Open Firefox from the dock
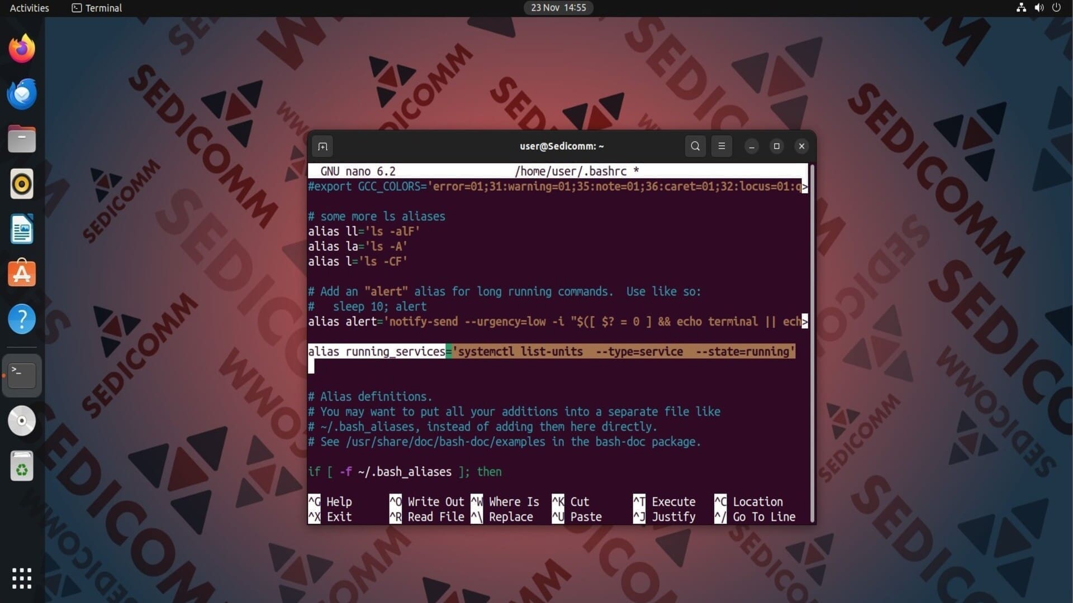The height and width of the screenshot is (603, 1073). tap(22, 49)
